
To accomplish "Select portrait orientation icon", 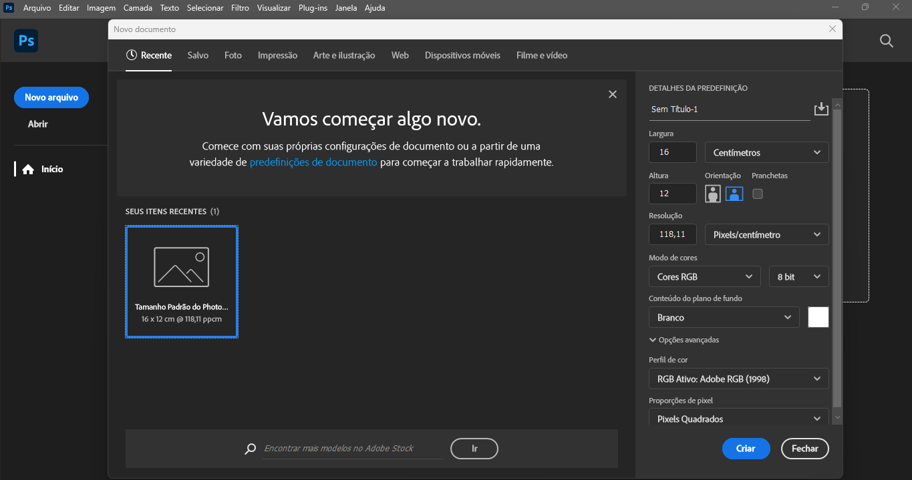I will coord(714,194).
